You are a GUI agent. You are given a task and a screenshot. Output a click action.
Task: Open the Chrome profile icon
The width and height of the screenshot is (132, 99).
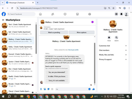[124, 8]
